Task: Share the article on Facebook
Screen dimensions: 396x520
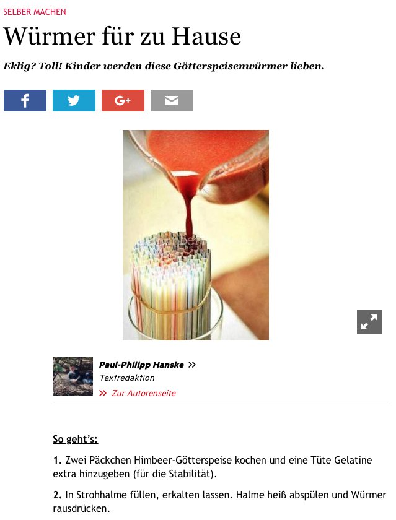Action: [25, 100]
